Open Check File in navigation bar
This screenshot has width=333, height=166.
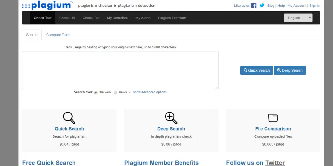tap(91, 18)
